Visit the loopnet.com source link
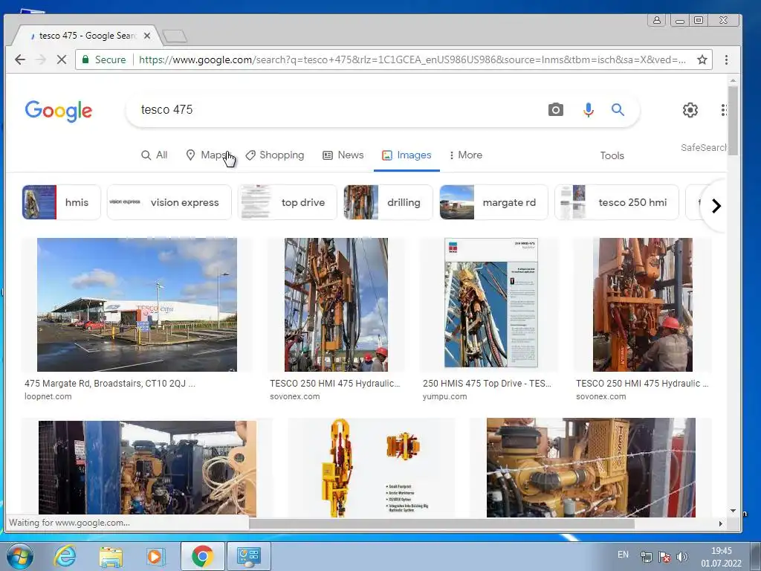 tap(48, 396)
